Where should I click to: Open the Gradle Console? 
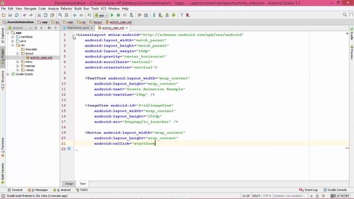pyautogui.click(x=335, y=190)
